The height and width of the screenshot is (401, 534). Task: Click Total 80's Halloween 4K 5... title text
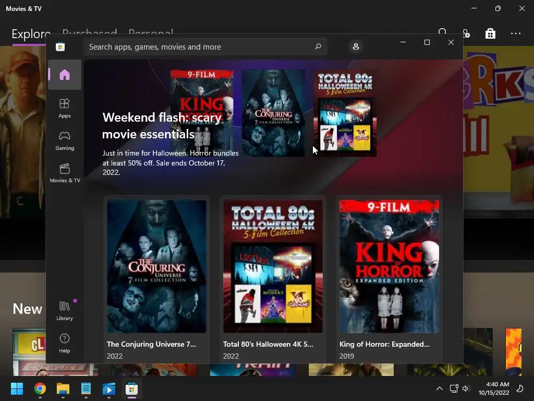pyautogui.click(x=268, y=344)
